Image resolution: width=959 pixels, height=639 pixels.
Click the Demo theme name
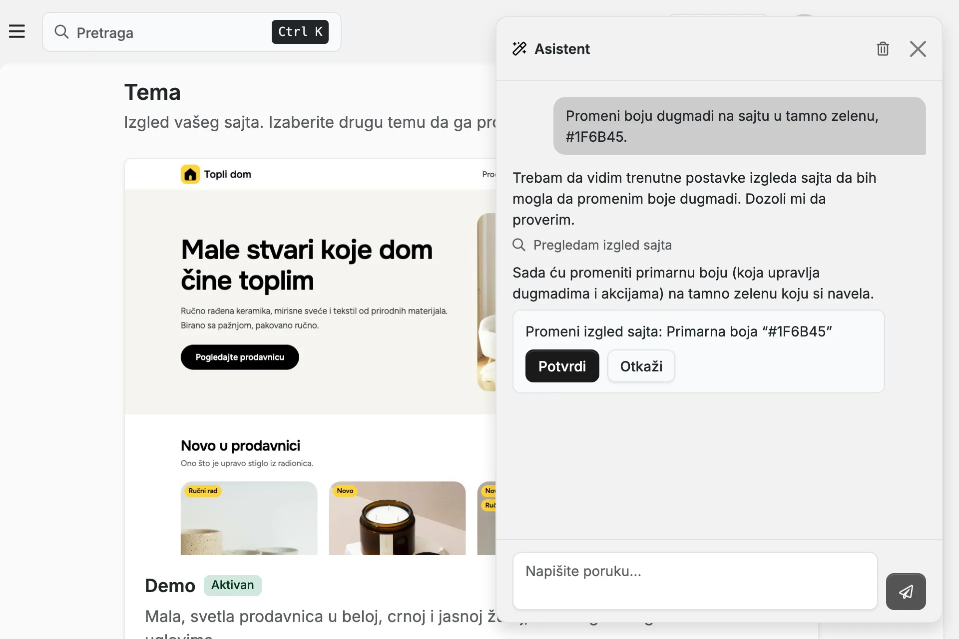(x=170, y=586)
